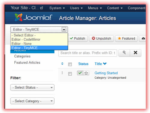Screen dimensions: 150x113
Task: Click Category: Uncategorised text
Action: tap(110, 78)
